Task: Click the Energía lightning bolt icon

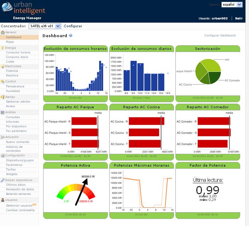Action: (x=3, y=47)
